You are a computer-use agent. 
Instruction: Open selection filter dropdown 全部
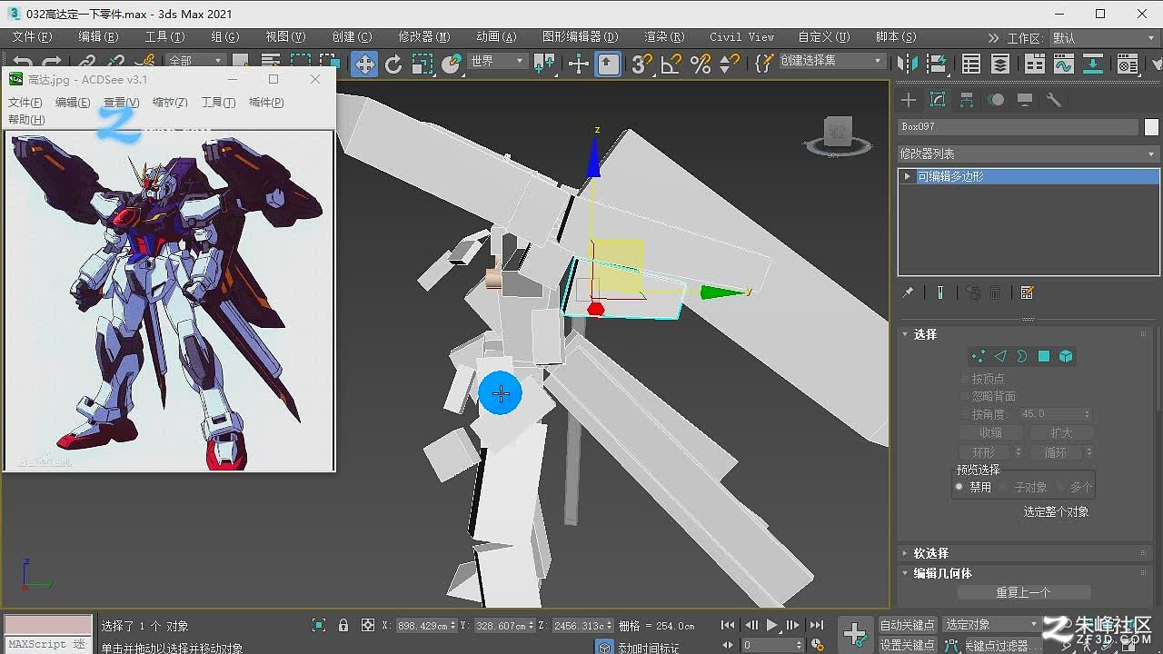[x=194, y=61]
